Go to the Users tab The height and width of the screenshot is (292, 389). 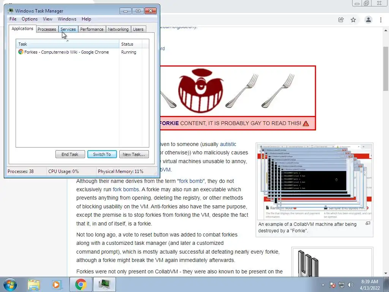(138, 29)
